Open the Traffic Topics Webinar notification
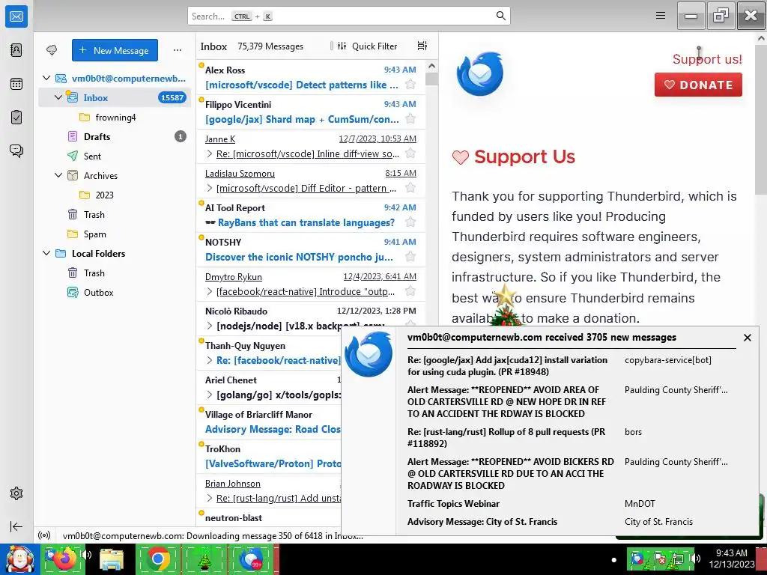The height and width of the screenshot is (575, 767). pyautogui.click(x=453, y=504)
